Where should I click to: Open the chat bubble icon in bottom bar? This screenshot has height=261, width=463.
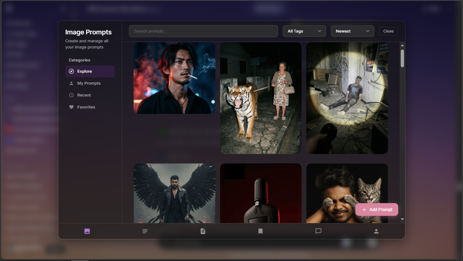click(x=318, y=231)
